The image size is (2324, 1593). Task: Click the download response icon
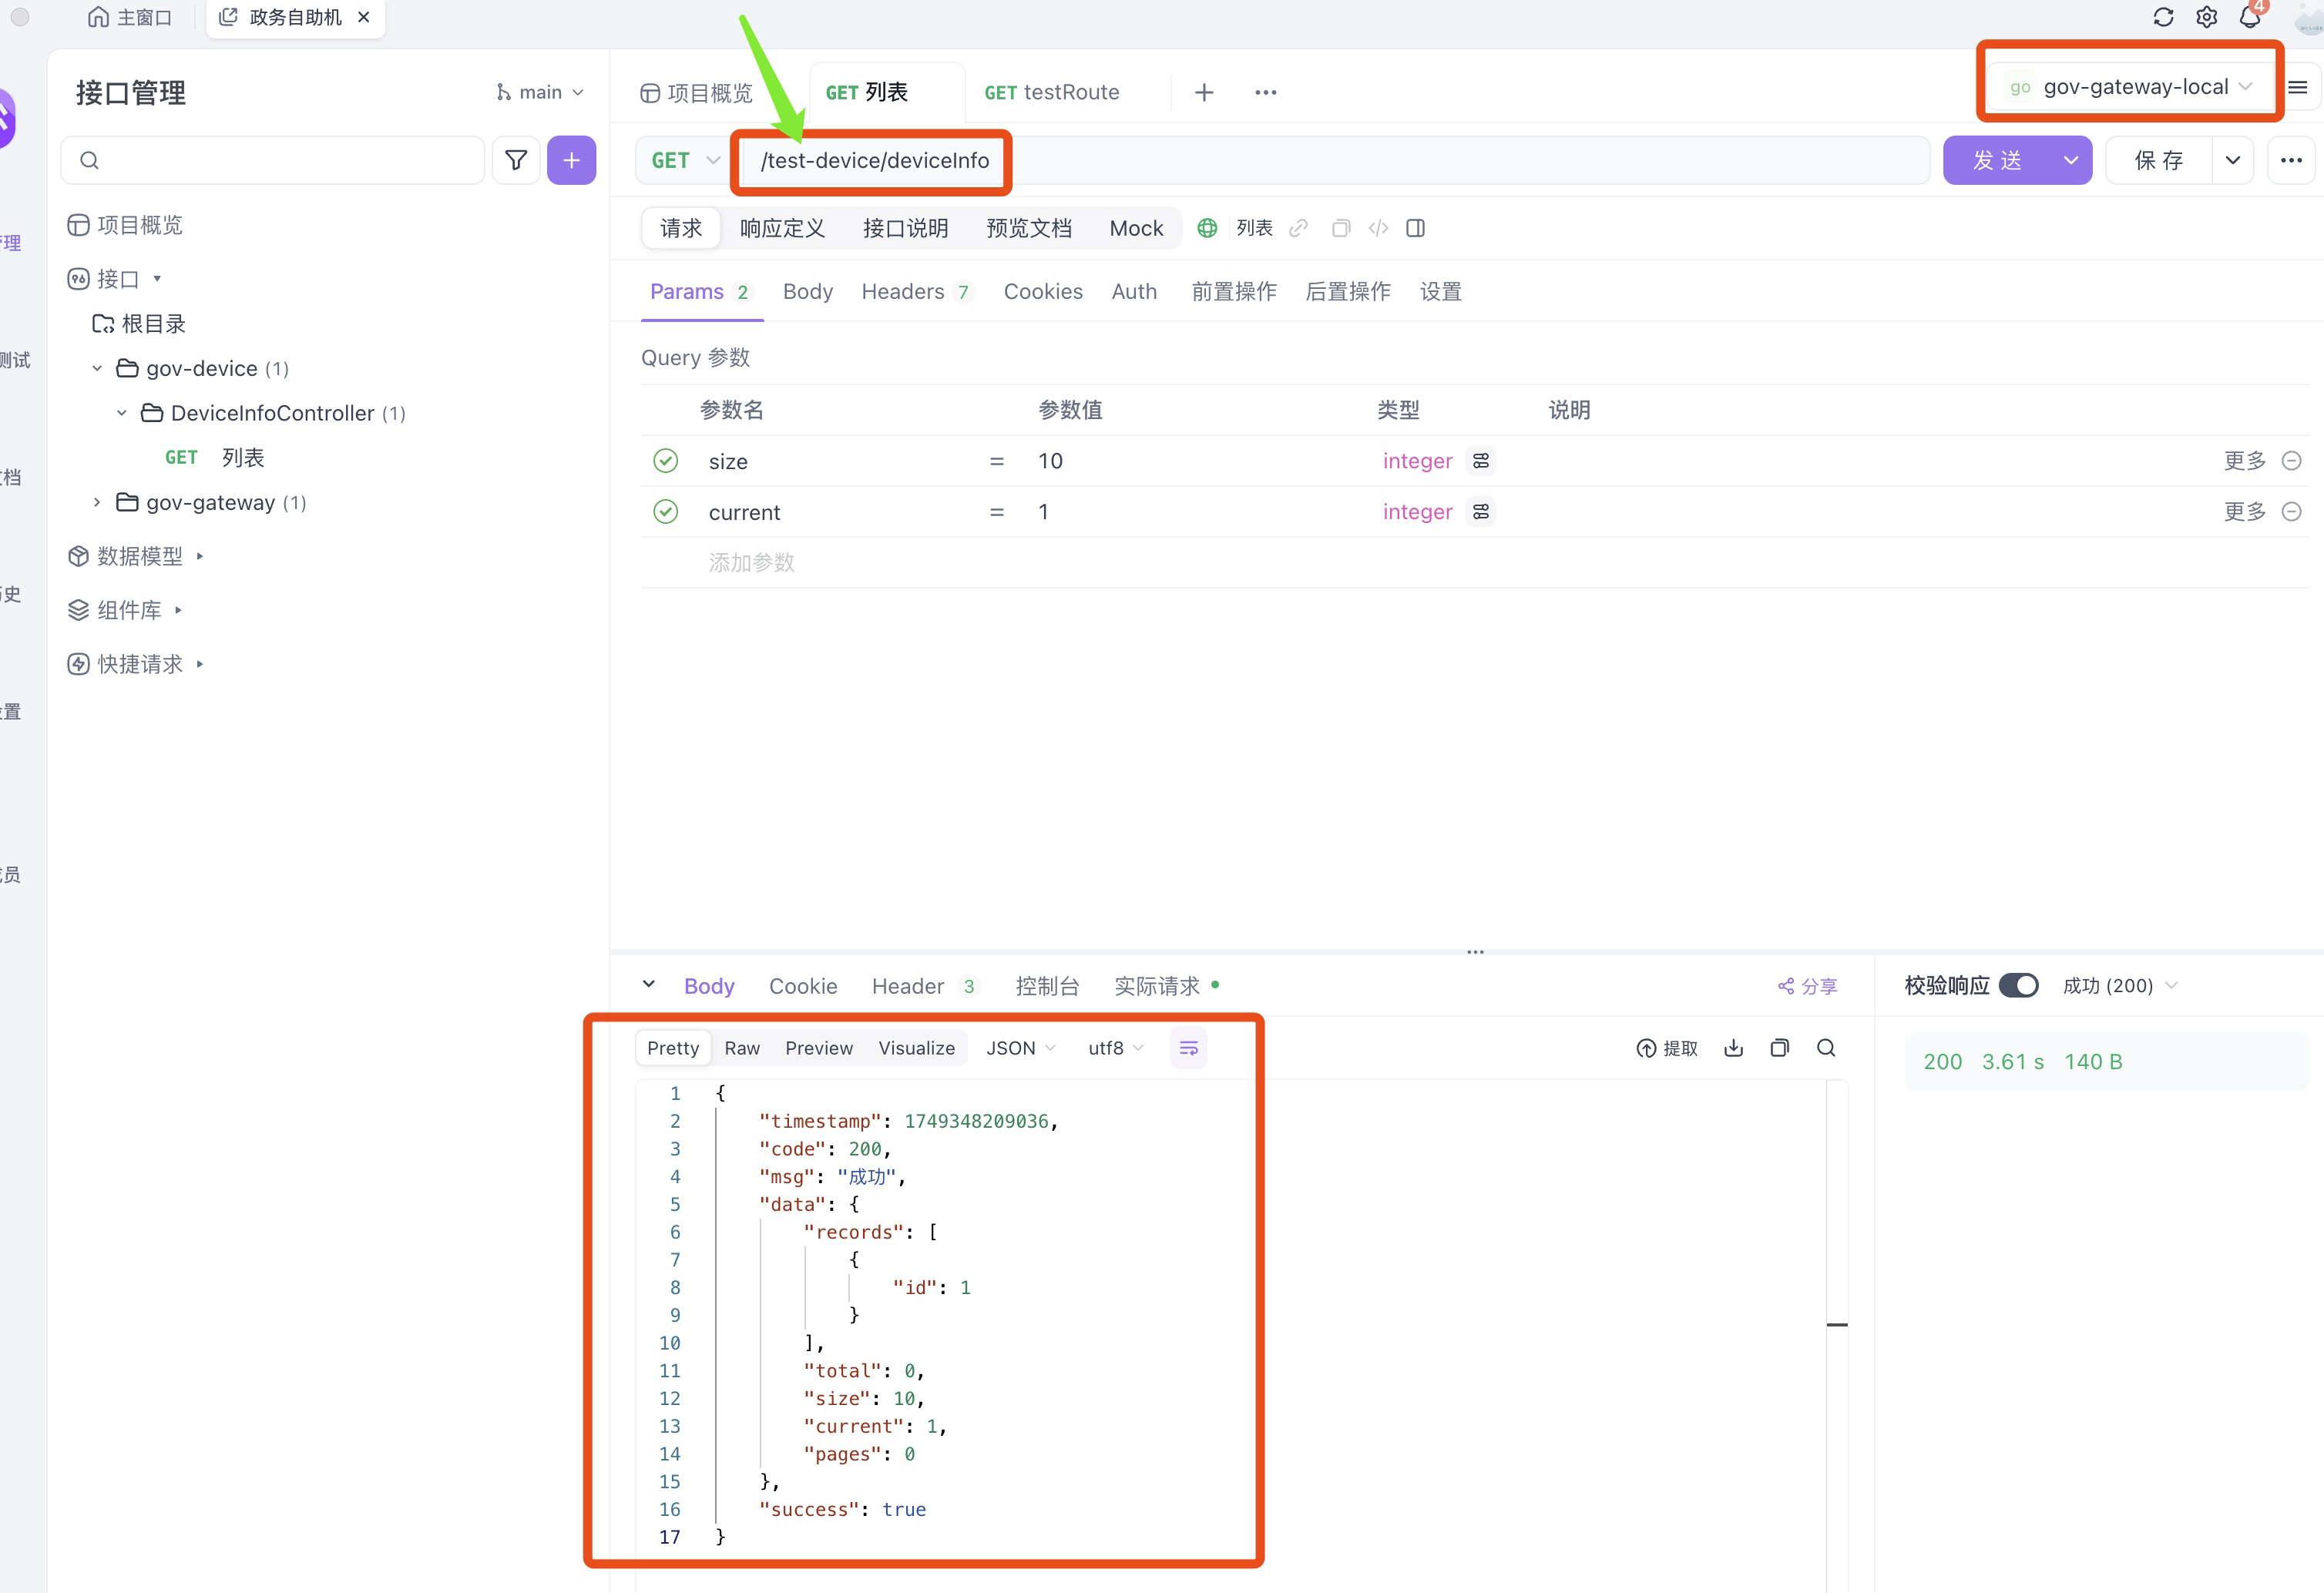[1734, 1048]
